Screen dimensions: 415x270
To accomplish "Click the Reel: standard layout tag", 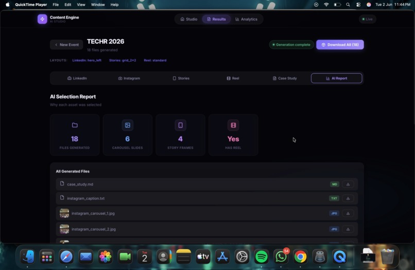I will [x=155, y=60].
